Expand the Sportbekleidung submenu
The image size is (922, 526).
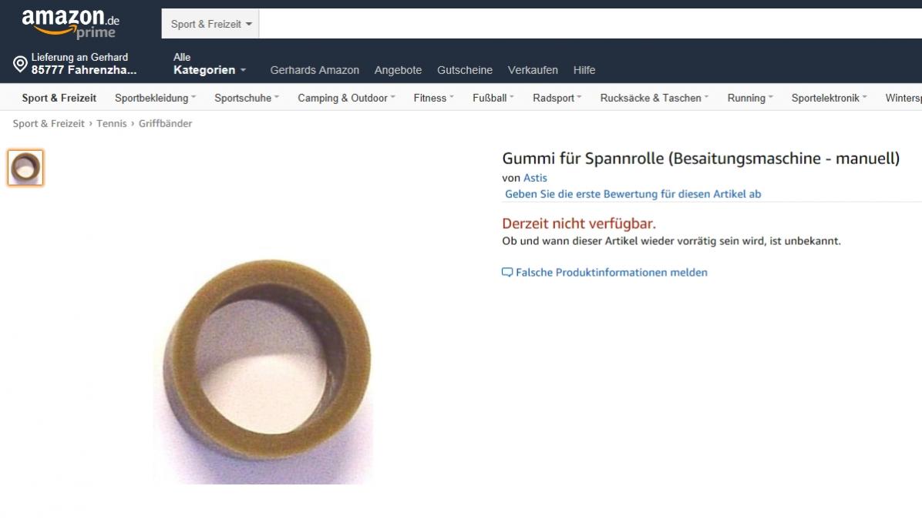coord(155,98)
